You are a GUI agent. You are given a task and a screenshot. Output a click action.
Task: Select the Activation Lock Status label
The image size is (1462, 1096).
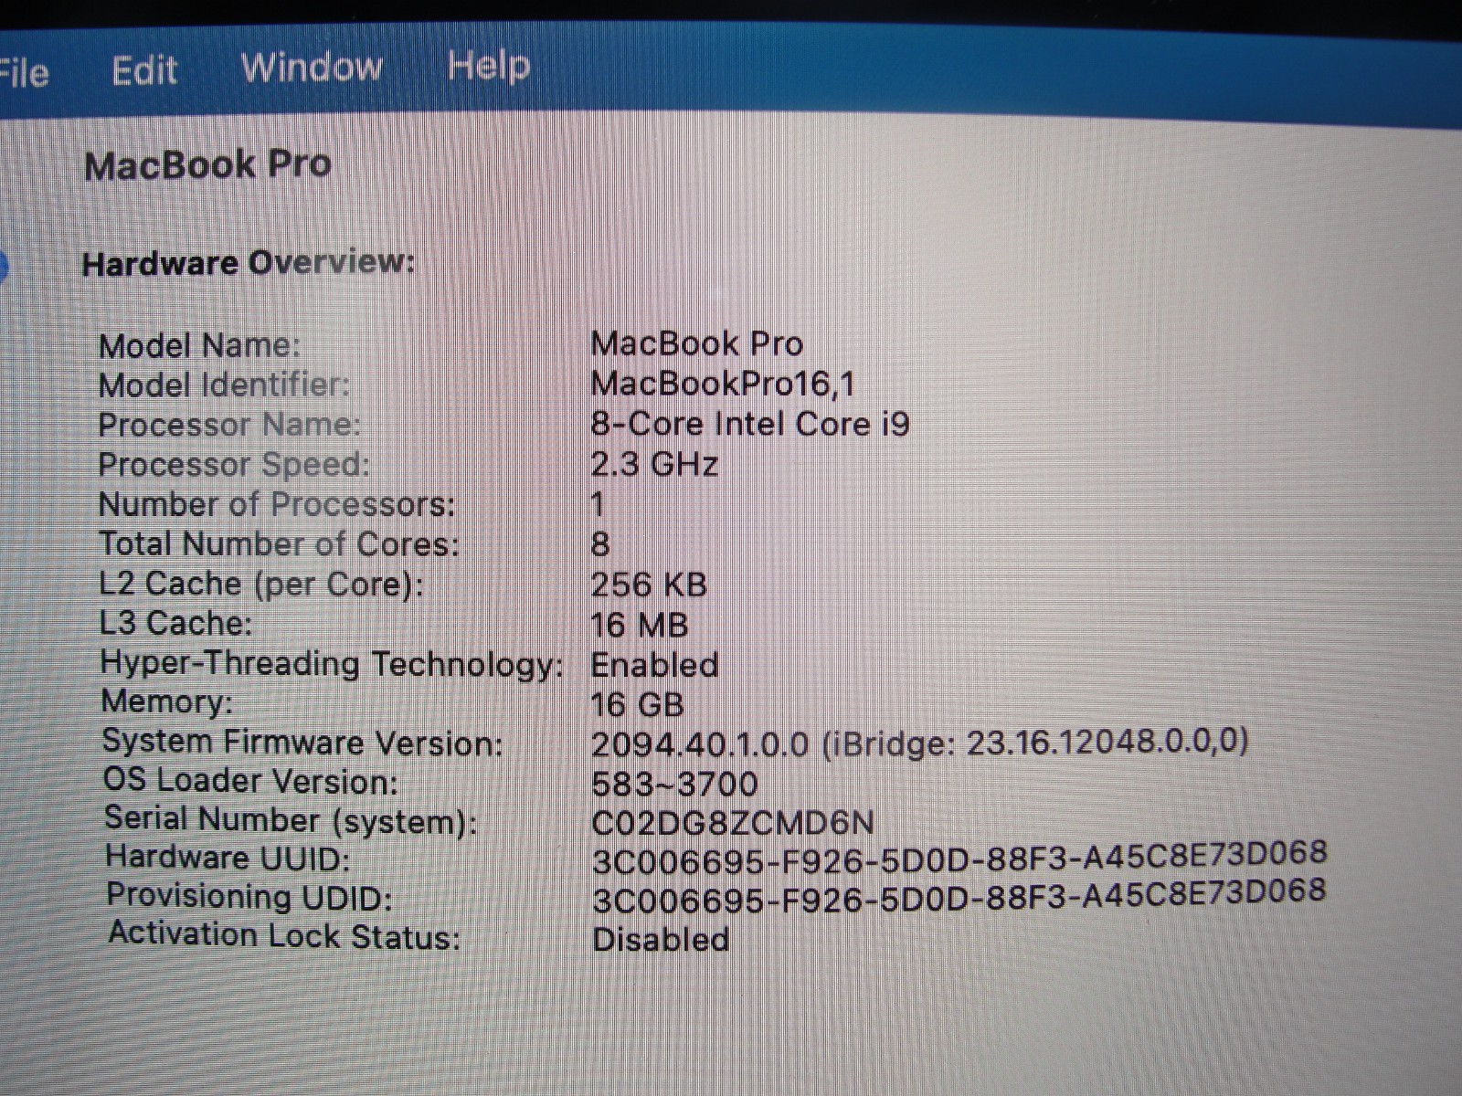tap(285, 936)
